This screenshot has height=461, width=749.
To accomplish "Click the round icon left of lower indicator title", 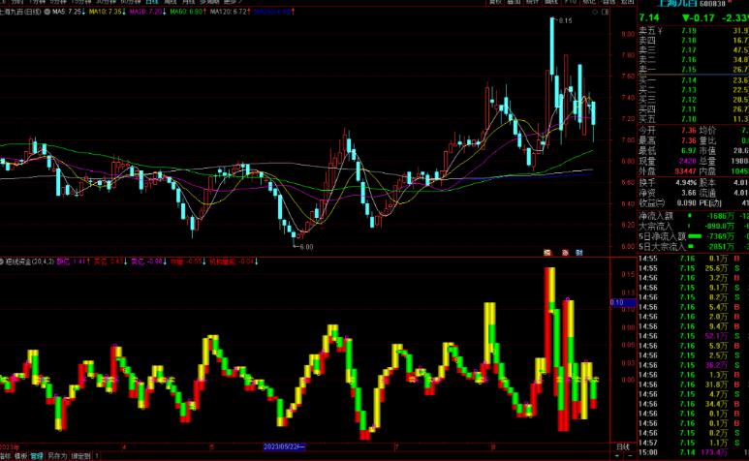I will (x=2, y=261).
